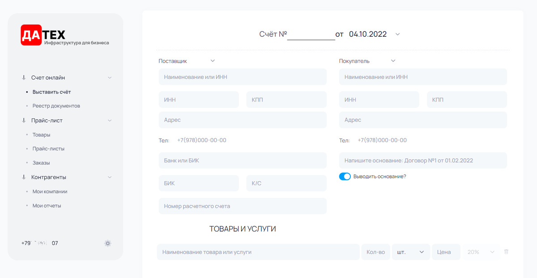Viewport: 537px width, 278px height.
Task: Focus supplier КПП field
Action: [286, 100]
